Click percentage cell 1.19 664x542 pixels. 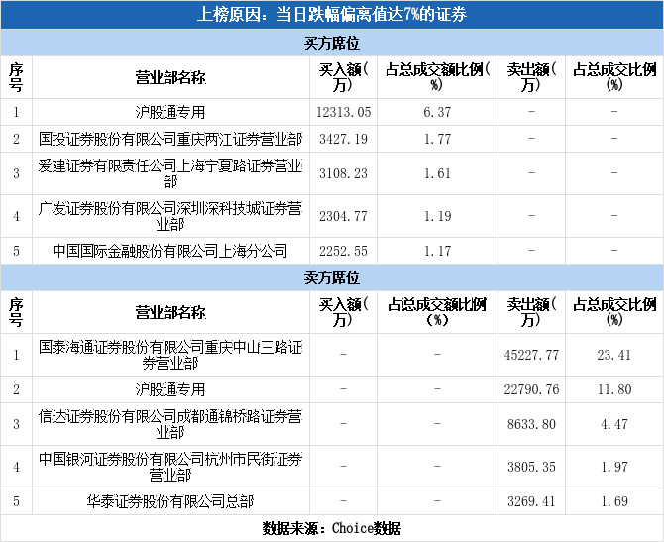point(437,216)
